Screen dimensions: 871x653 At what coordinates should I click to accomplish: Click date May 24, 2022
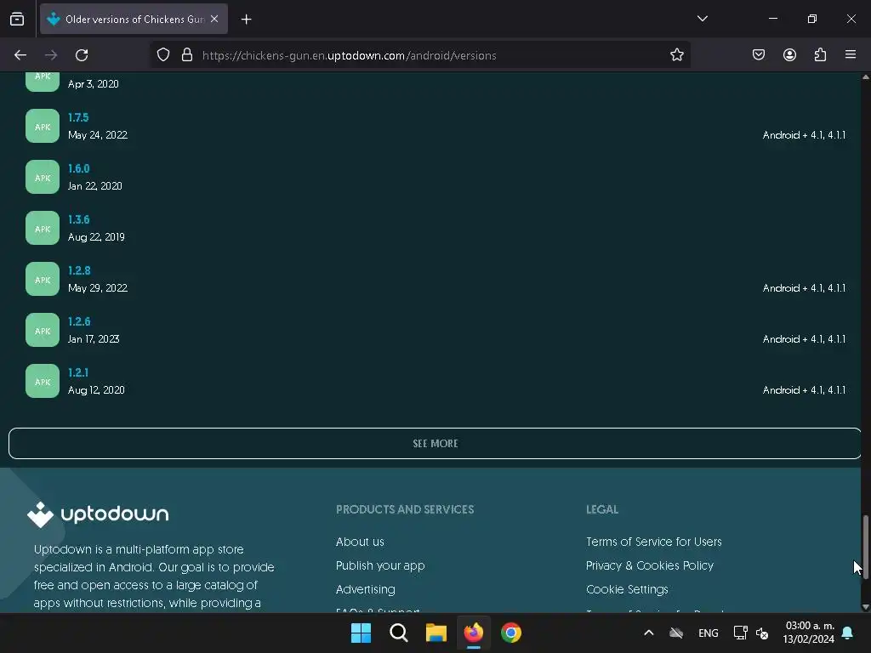pyautogui.click(x=98, y=135)
